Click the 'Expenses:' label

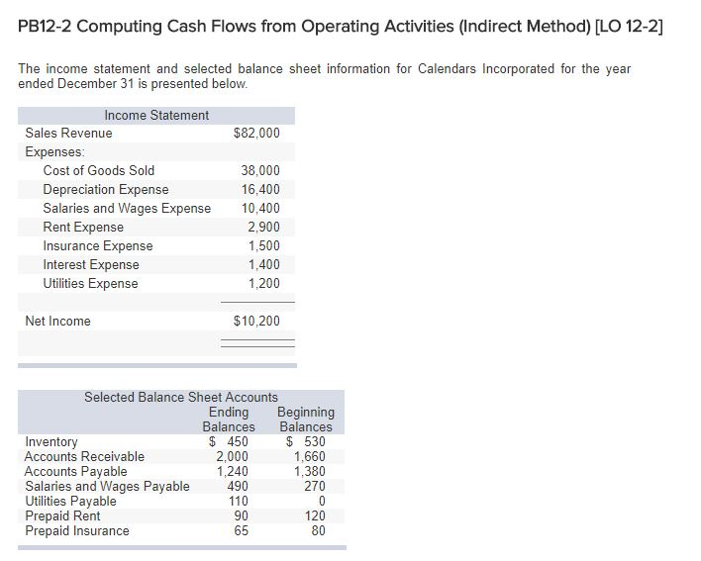tap(54, 151)
